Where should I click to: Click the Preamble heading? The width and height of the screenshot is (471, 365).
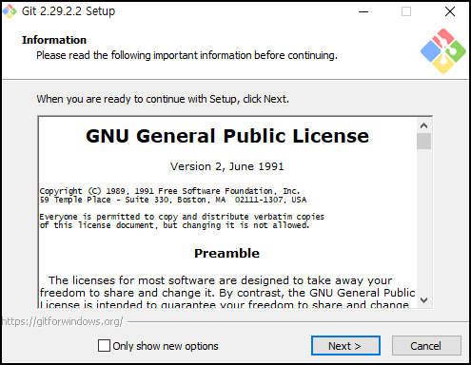click(x=227, y=253)
